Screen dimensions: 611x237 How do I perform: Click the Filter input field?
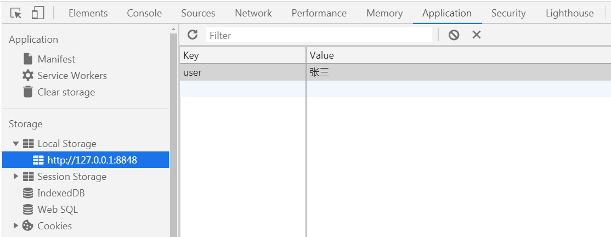tap(319, 36)
